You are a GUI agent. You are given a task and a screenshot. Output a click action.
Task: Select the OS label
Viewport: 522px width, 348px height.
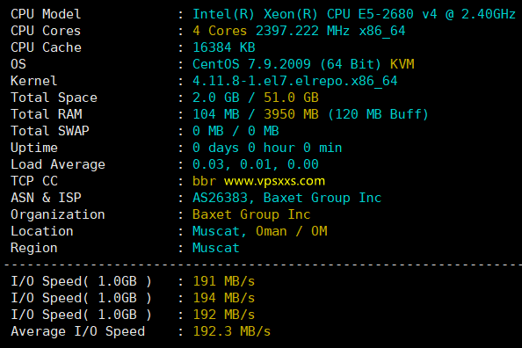pos(18,64)
